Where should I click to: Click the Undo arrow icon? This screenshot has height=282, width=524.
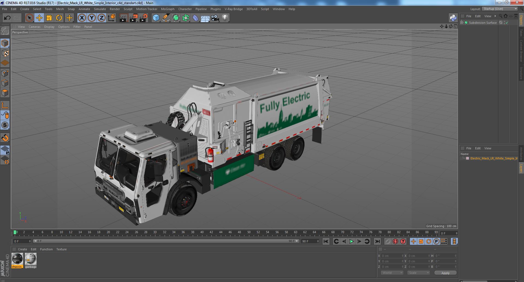click(x=7, y=18)
